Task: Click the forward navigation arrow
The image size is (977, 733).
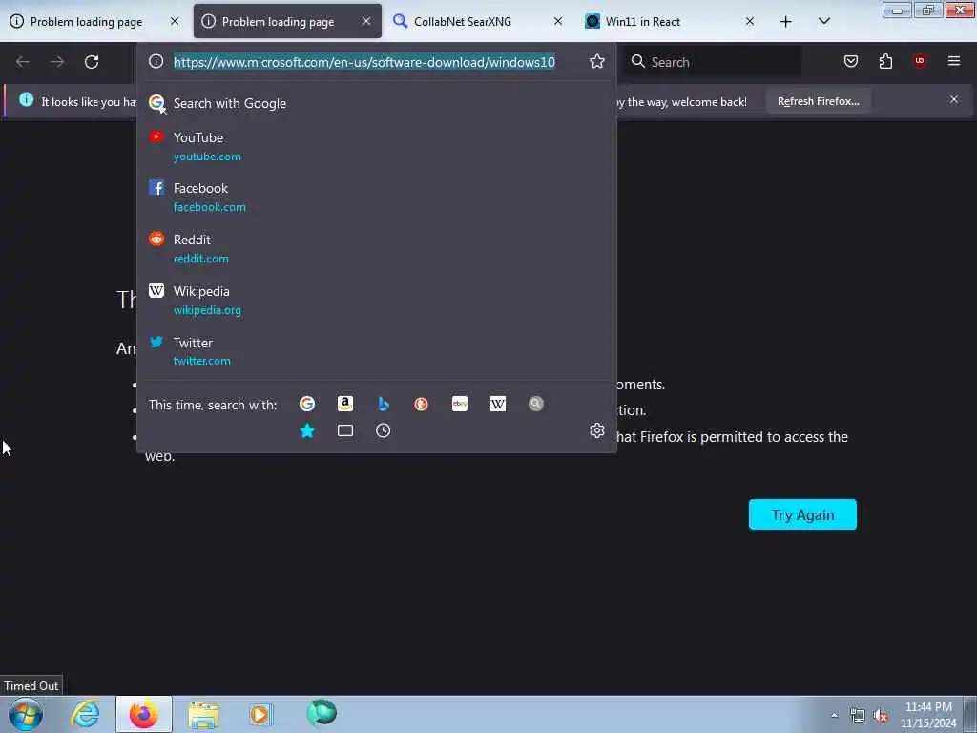Action: pos(57,62)
